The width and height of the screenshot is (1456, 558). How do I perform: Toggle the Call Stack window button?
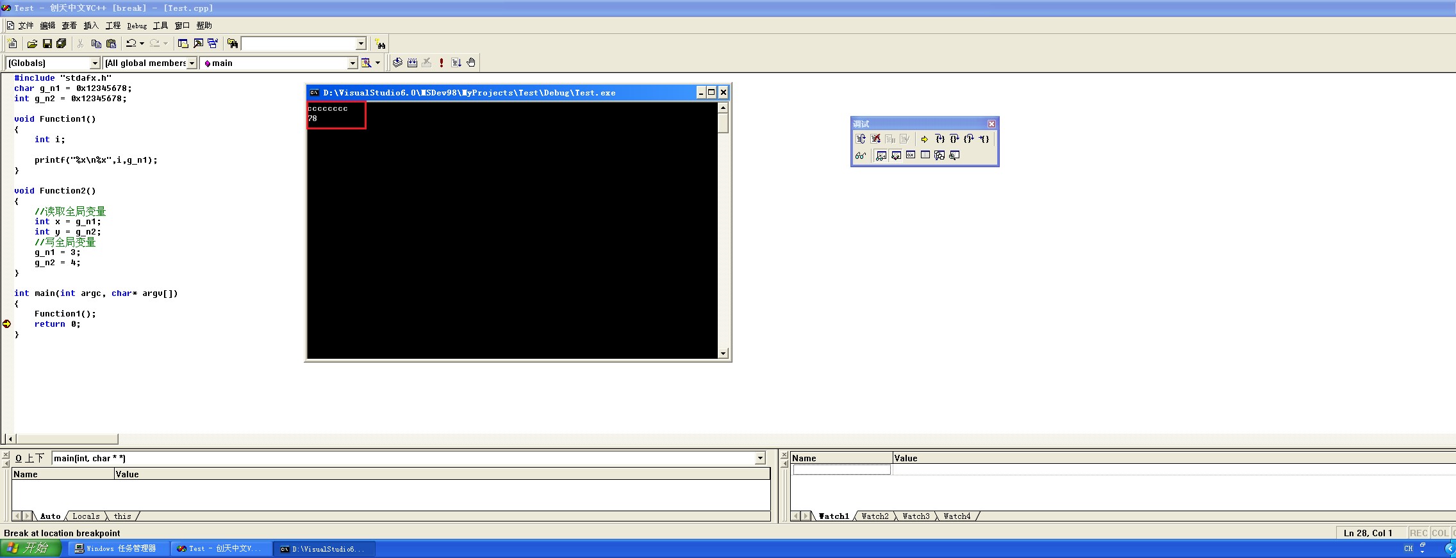(x=939, y=155)
